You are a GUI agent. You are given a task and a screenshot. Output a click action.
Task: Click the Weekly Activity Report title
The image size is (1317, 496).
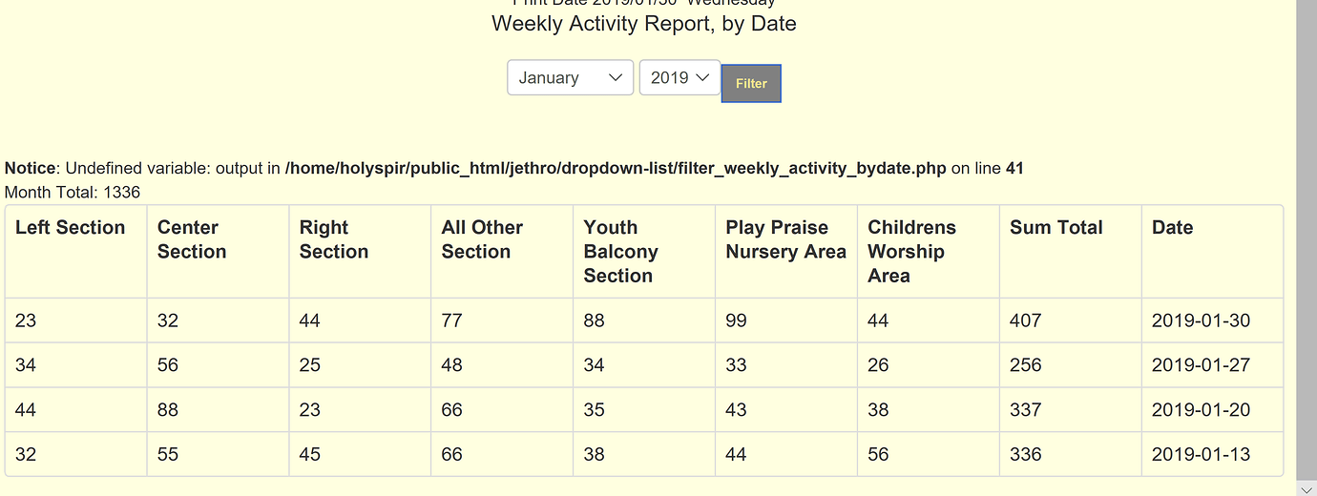coord(643,24)
